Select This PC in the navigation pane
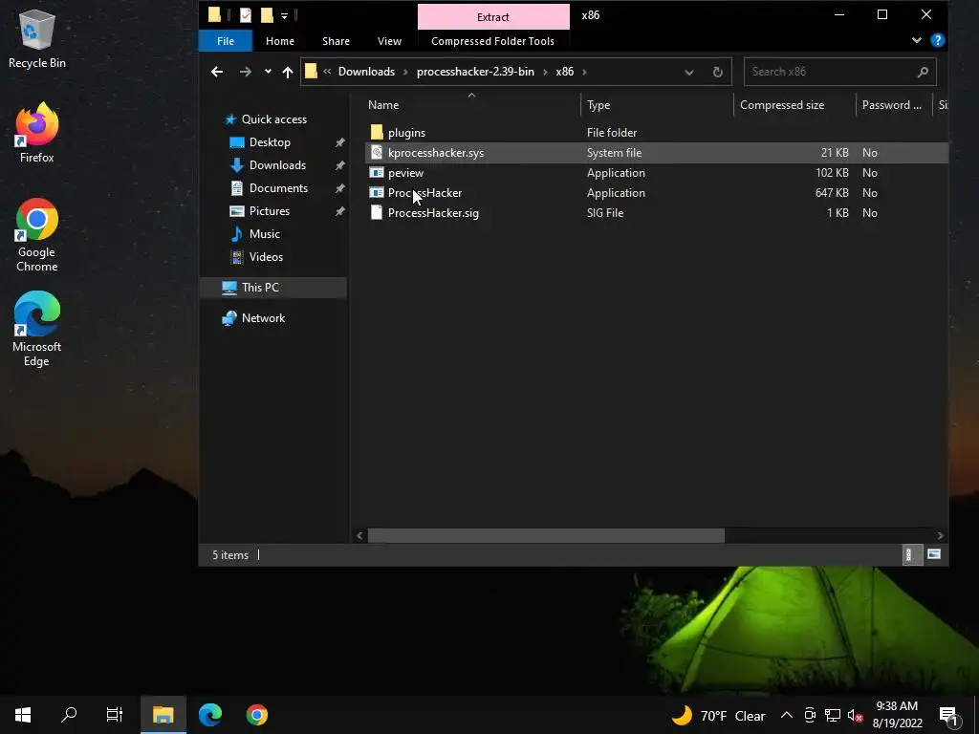The image size is (979, 734). tap(272, 288)
